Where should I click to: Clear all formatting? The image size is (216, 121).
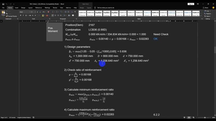pos(48,12)
